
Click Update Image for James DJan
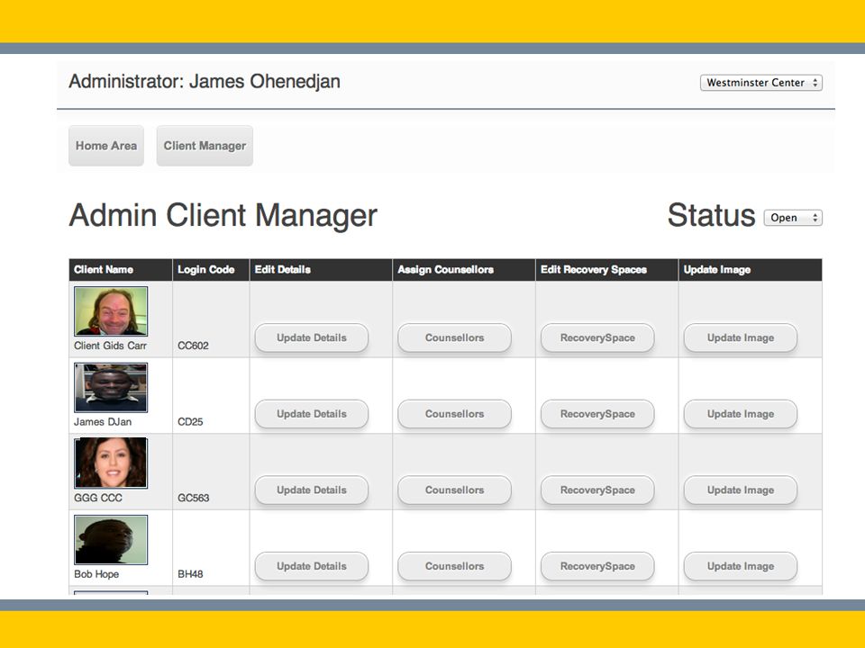pyautogui.click(x=741, y=414)
